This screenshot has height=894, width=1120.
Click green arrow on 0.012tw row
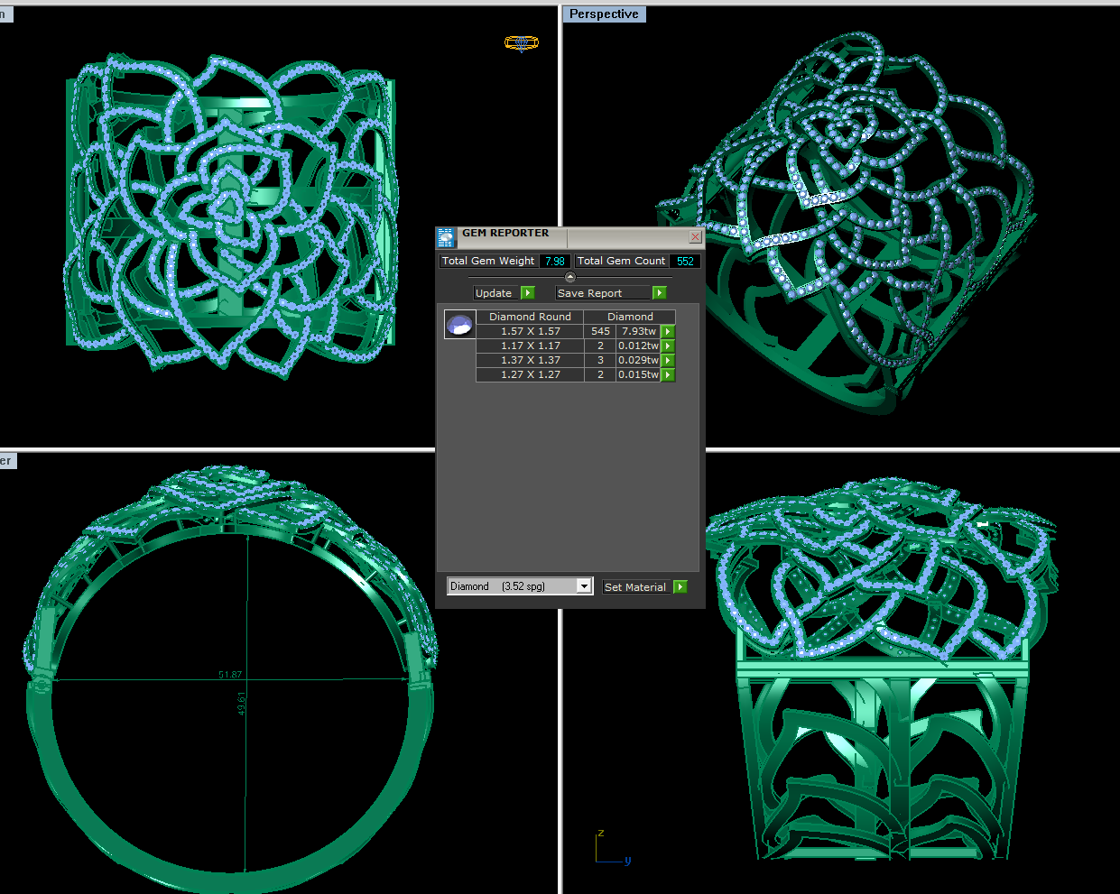point(668,346)
